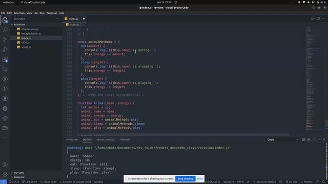Show additional activity bar views ellipsis
The image size is (328, 184).
click(5, 137)
